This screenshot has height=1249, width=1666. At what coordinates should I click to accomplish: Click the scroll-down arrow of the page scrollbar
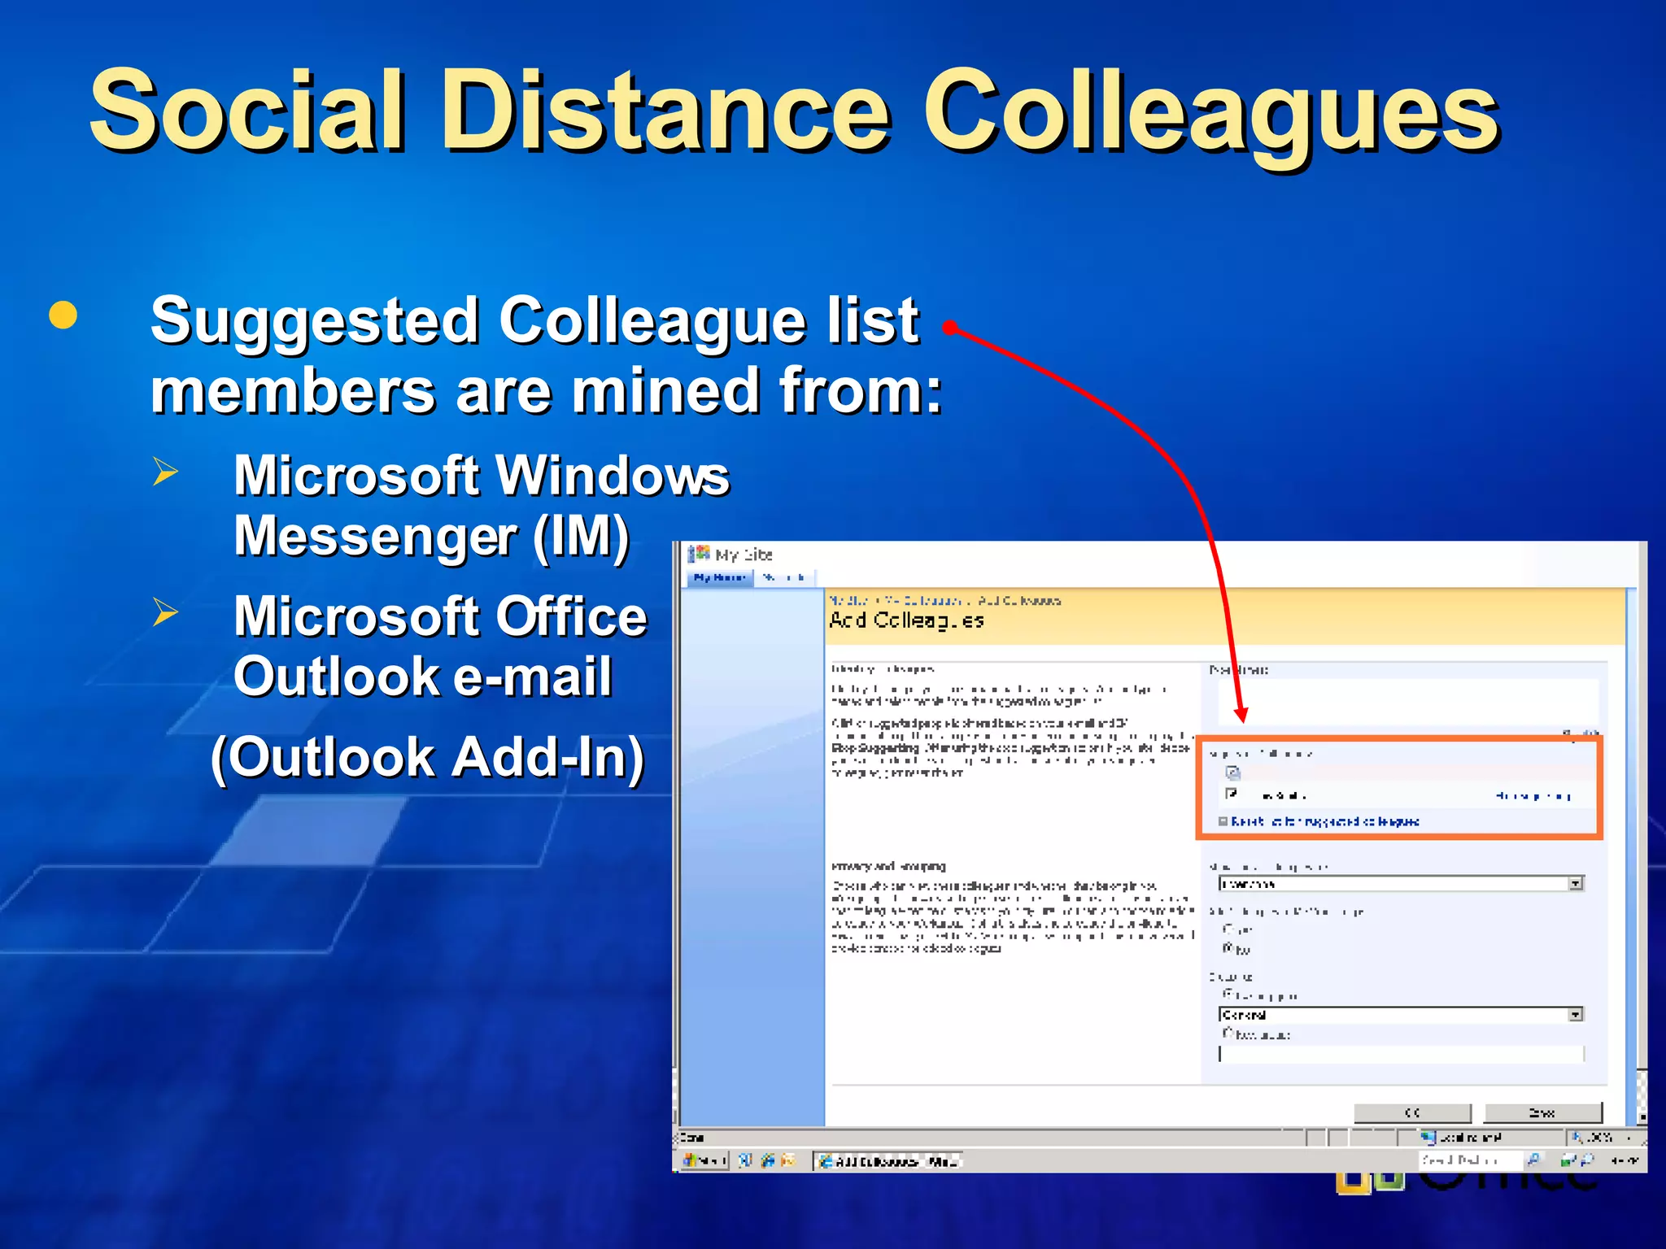(1642, 1117)
